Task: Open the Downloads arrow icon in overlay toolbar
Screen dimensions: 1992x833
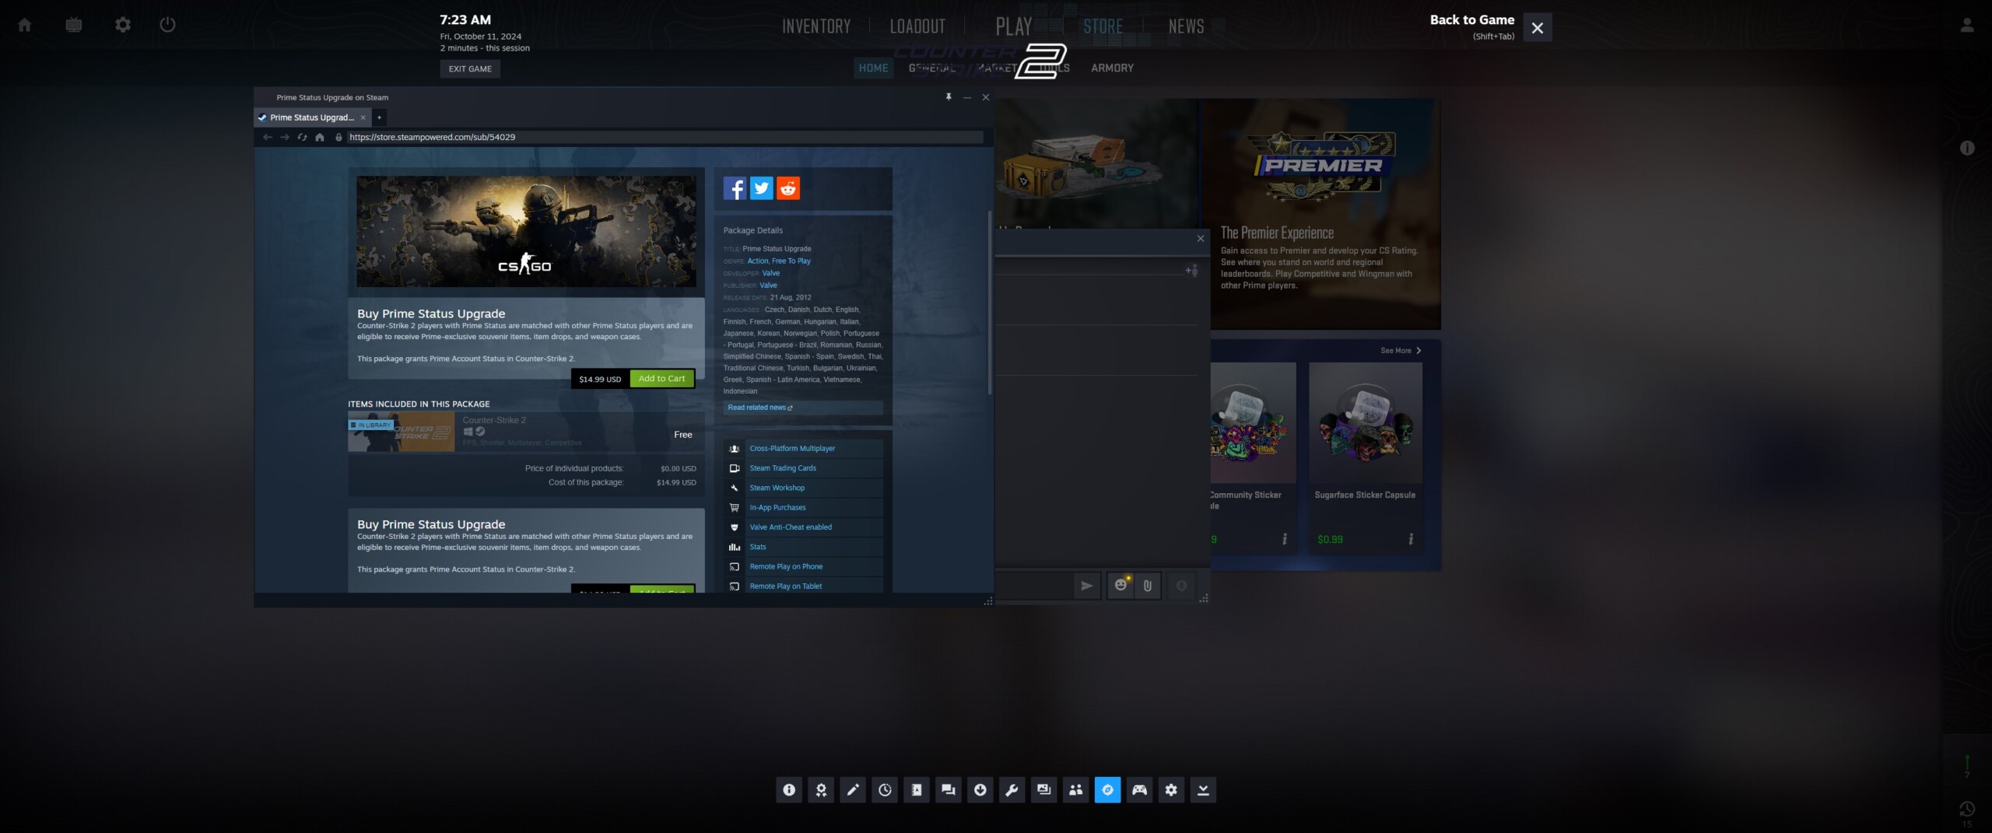Action: [980, 789]
